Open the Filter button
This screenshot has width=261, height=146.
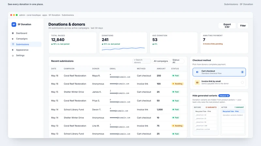pyautogui.click(x=243, y=26)
